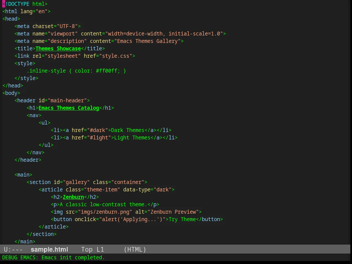
Task: Click the src="imgs/zenburn.png" attribute
Action: (99, 212)
